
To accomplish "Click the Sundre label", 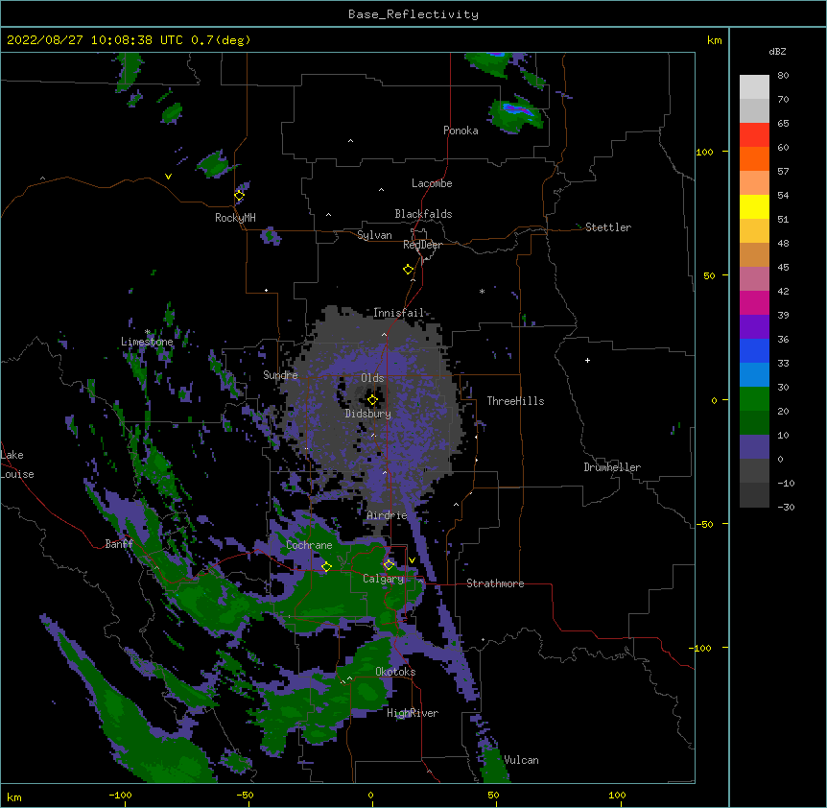I will point(280,375).
